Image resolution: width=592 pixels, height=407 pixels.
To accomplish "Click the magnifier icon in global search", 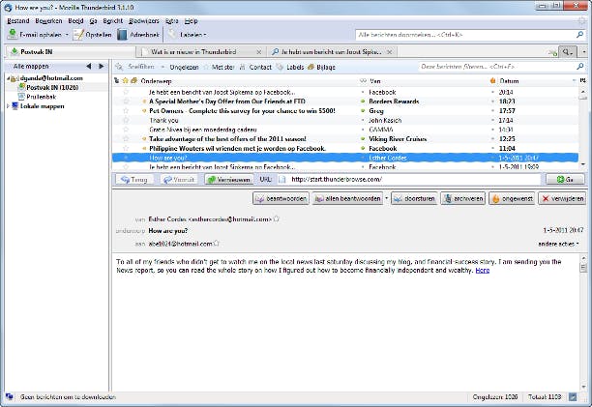I will tap(579, 35).
